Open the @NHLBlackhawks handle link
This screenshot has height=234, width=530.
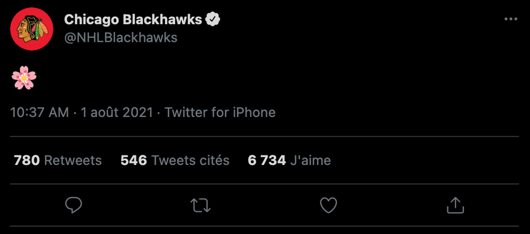121,37
